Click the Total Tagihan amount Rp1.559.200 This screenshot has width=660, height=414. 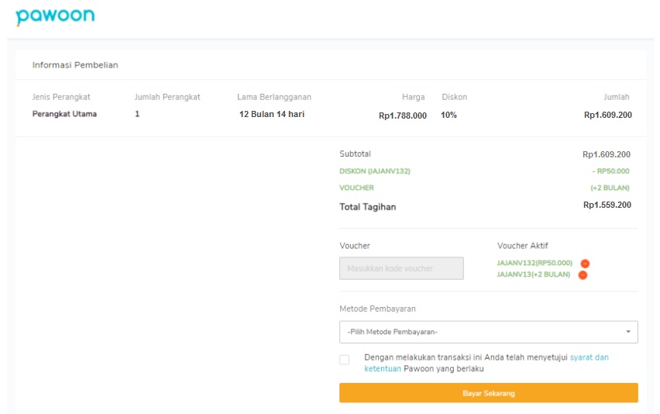[607, 205]
